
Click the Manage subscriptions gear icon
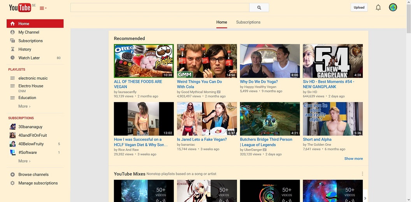(12, 183)
